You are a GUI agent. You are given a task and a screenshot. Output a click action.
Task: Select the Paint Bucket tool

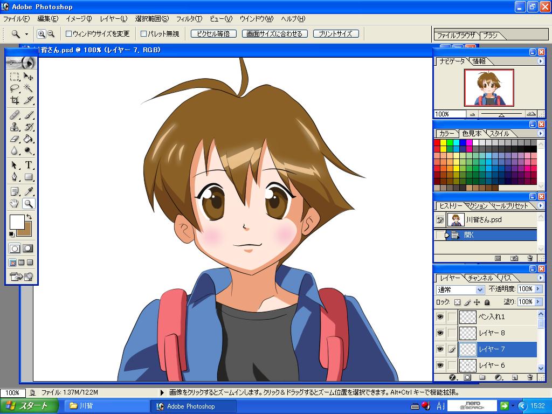28,139
